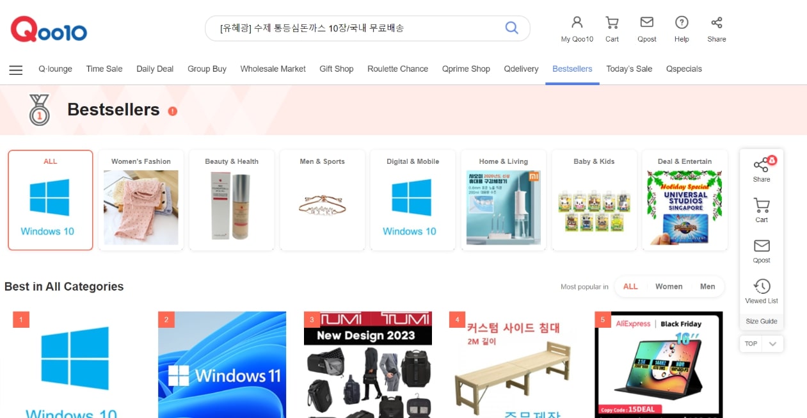Open the Time Sale page
Viewport: 807px width, 418px height.
(x=104, y=68)
